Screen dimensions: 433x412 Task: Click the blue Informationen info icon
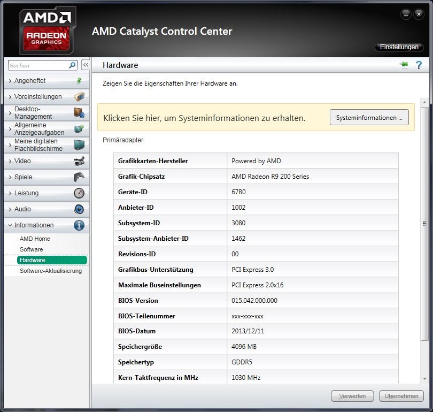(x=79, y=225)
